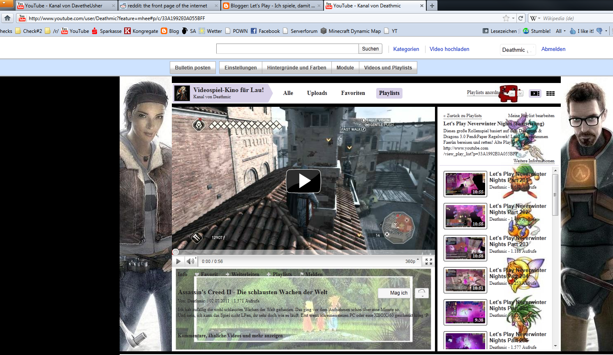Open the Kategorien link

point(406,49)
